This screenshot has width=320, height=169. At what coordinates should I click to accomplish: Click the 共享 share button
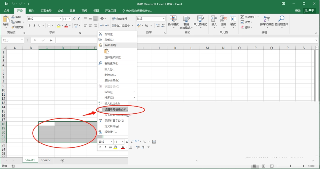pos(309,11)
